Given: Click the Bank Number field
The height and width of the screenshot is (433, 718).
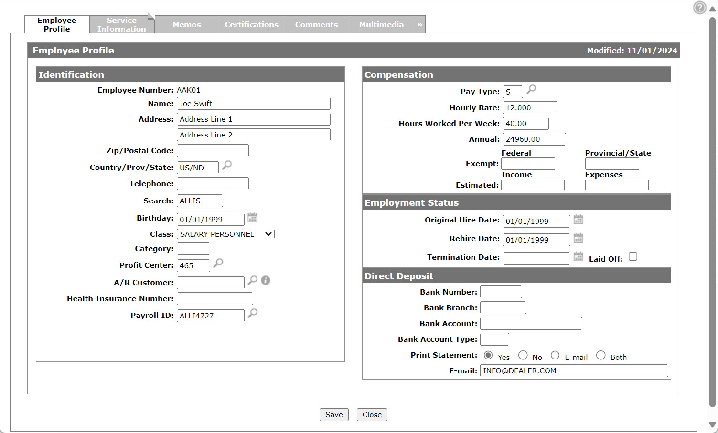Looking at the screenshot, I should [x=501, y=292].
